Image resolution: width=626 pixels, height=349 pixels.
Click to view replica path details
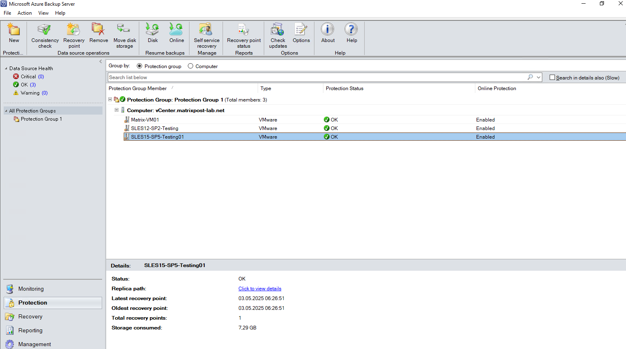[260, 289]
